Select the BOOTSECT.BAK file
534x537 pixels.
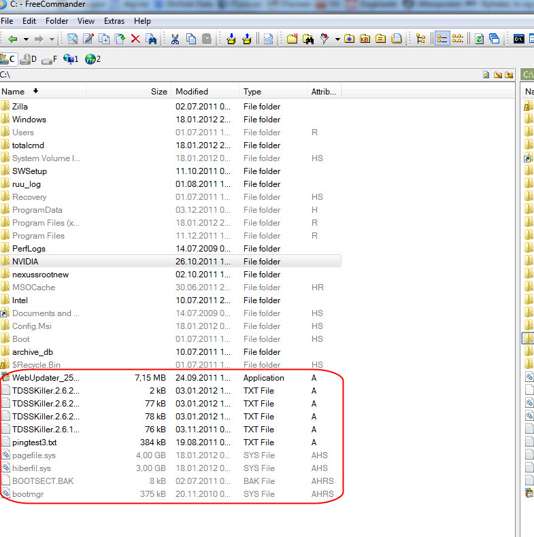pyautogui.click(x=43, y=481)
